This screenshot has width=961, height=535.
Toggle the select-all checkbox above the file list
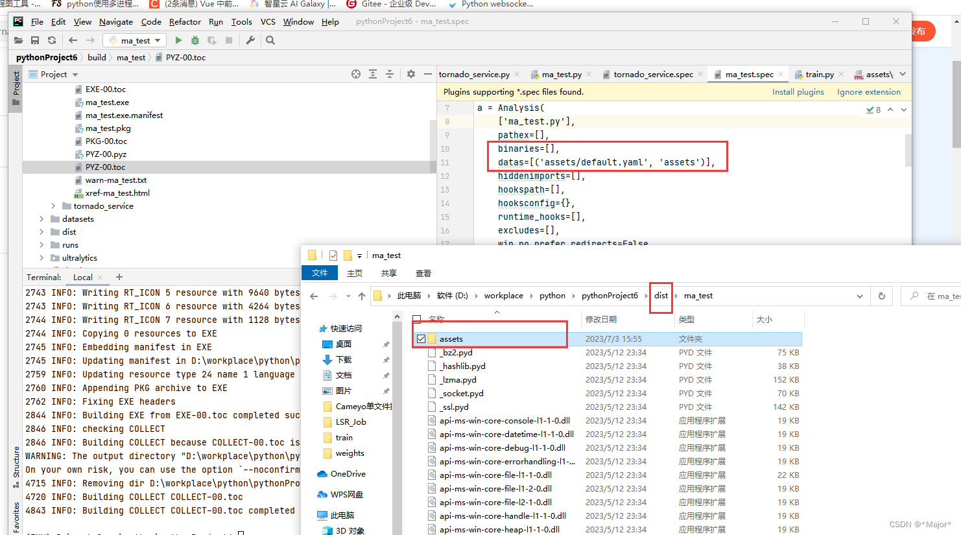coord(416,318)
